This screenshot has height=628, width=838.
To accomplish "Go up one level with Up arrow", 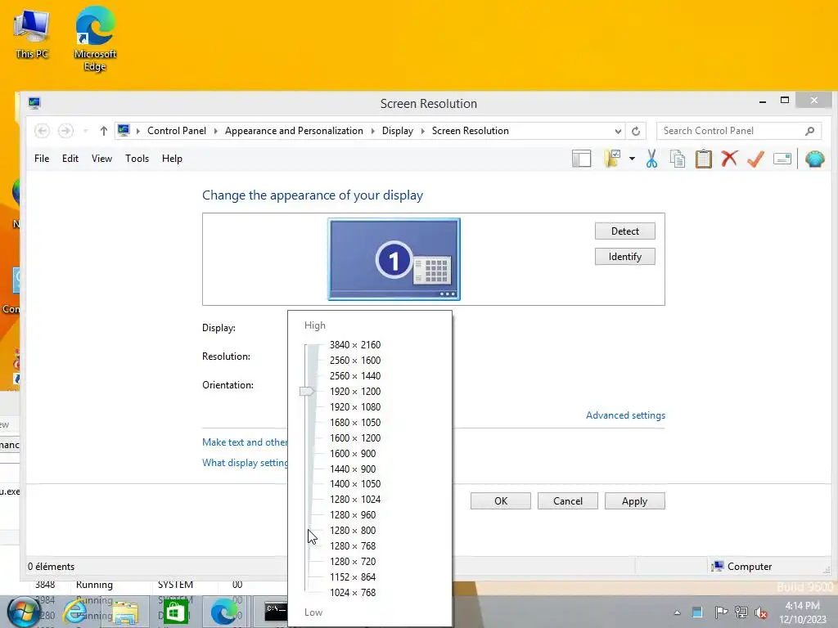I will (x=104, y=131).
